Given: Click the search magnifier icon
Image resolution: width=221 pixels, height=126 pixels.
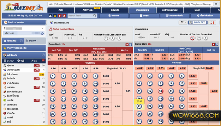Looking at the screenshot, I should click(95, 15).
